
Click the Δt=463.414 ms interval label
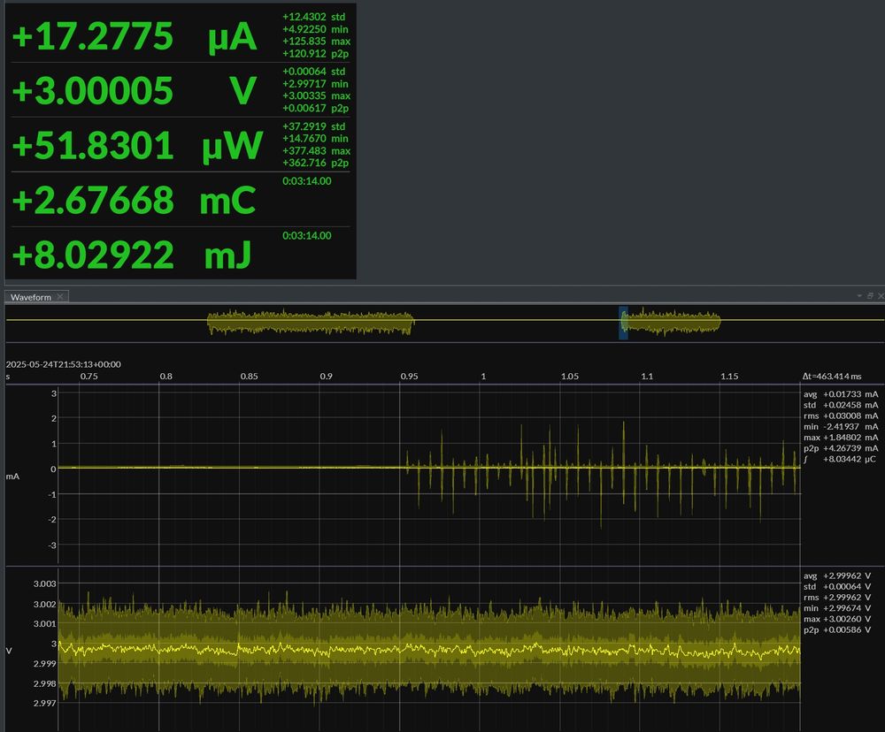832,376
